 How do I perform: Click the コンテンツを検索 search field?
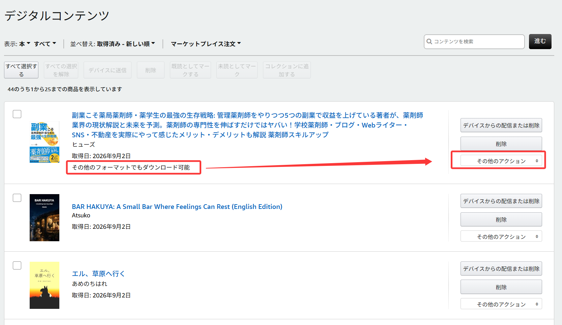(x=474, y=41)
